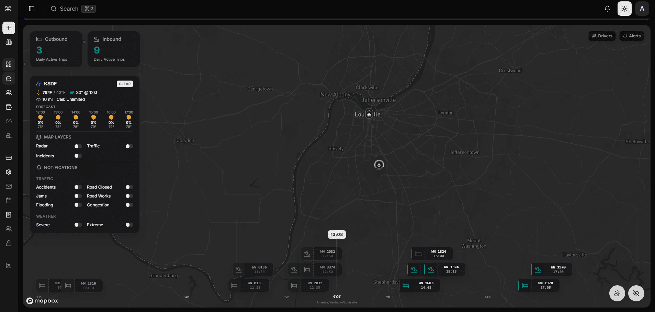Open the receipt icon in sidebar
The width and height of the screenshot is (655, 312).
click(x=9, y=215)
